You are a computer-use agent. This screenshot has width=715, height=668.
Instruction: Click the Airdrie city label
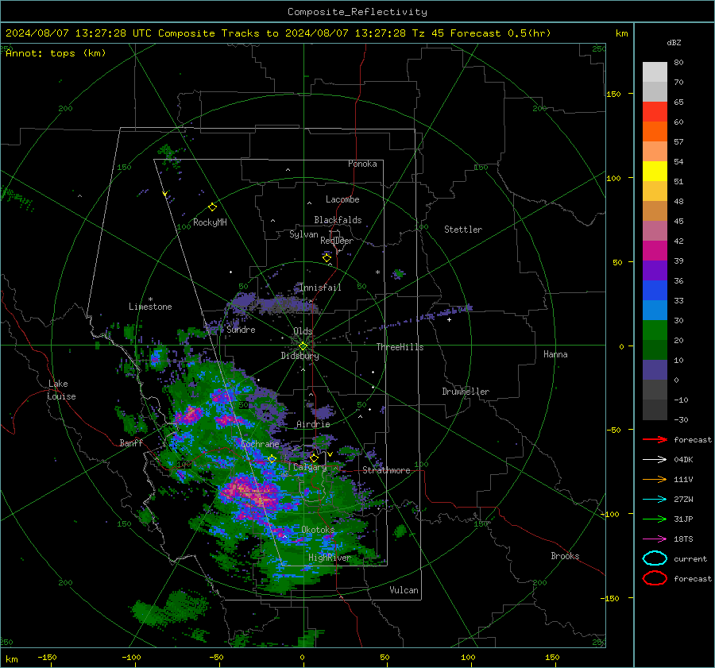[x=313, y=424]
